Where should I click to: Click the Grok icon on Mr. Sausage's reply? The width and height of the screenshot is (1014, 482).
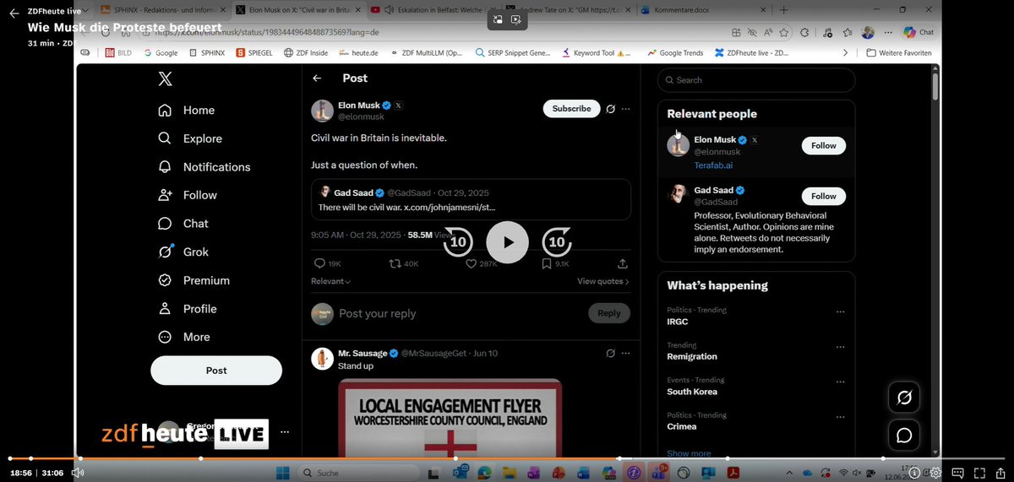point(611,353)
